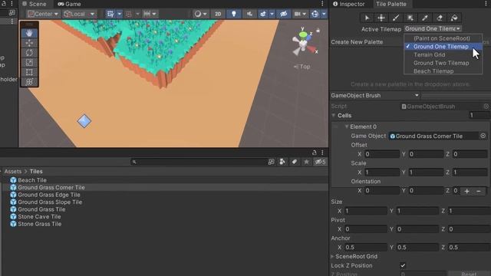Click the Game Object field object picker
Screen dimensions: 491x276
tap(483, 136)
